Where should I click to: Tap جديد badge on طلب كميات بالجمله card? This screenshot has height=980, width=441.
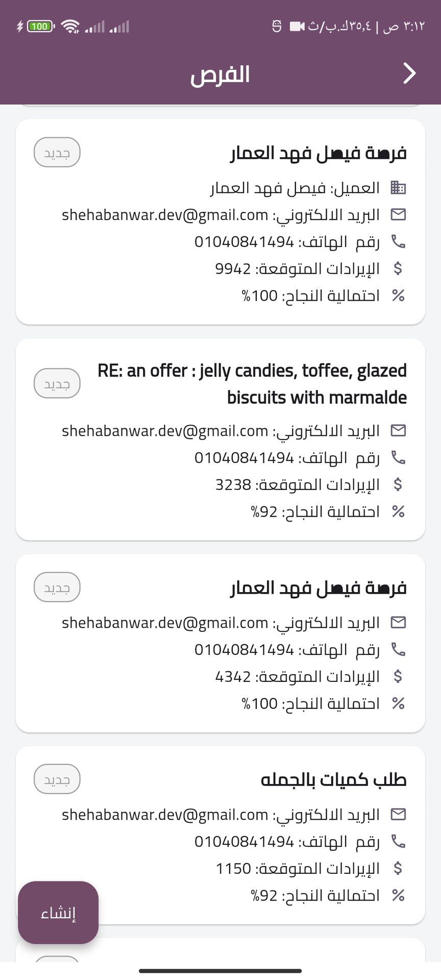(x=57, y=779)
